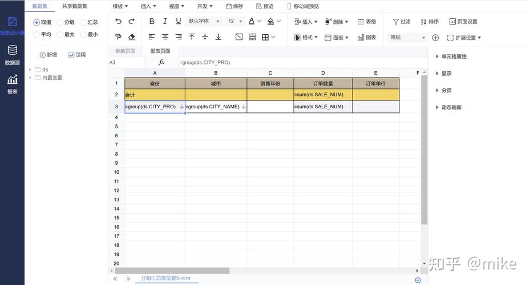The image size is (530, 285).
Task: Toggle bold text formatting
Action: coord(152,21)
